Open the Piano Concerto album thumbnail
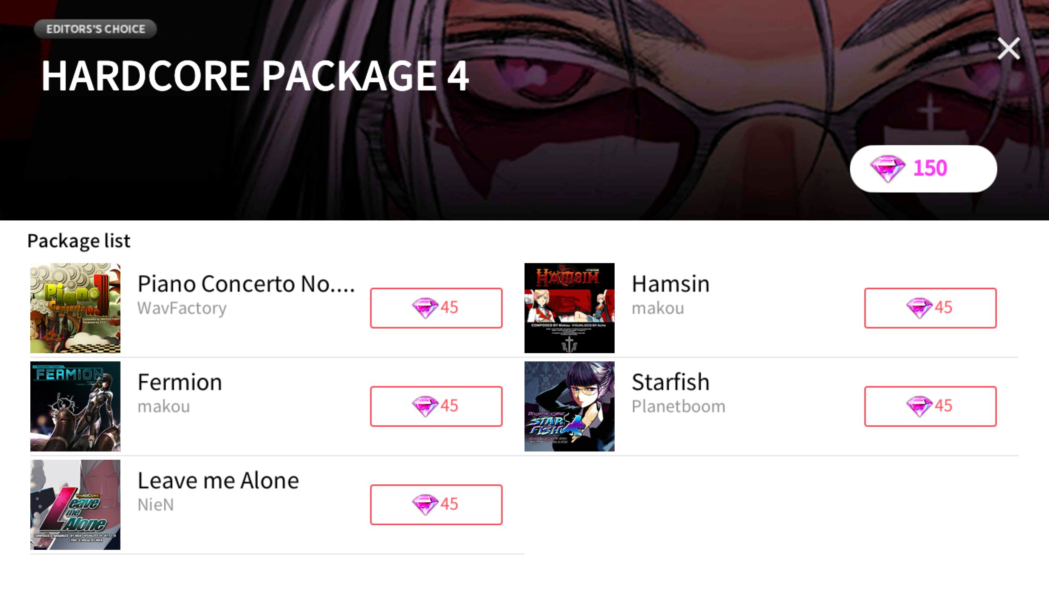 point(75,308)
